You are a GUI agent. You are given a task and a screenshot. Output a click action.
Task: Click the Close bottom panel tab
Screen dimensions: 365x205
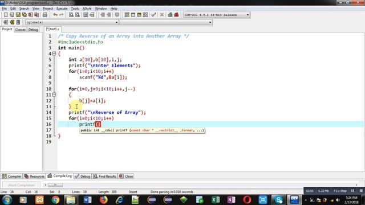point(126,176)
